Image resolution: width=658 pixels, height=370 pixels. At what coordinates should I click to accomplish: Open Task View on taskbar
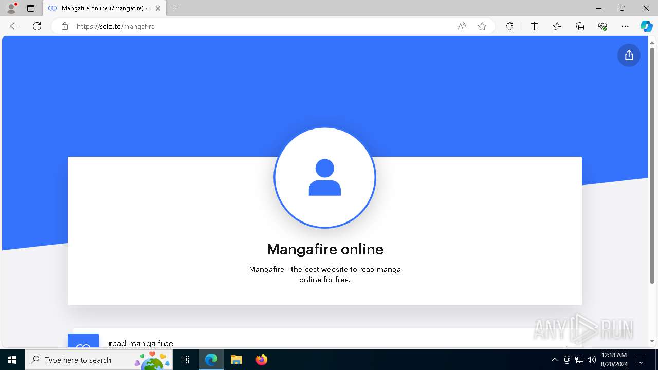[185, 360]
